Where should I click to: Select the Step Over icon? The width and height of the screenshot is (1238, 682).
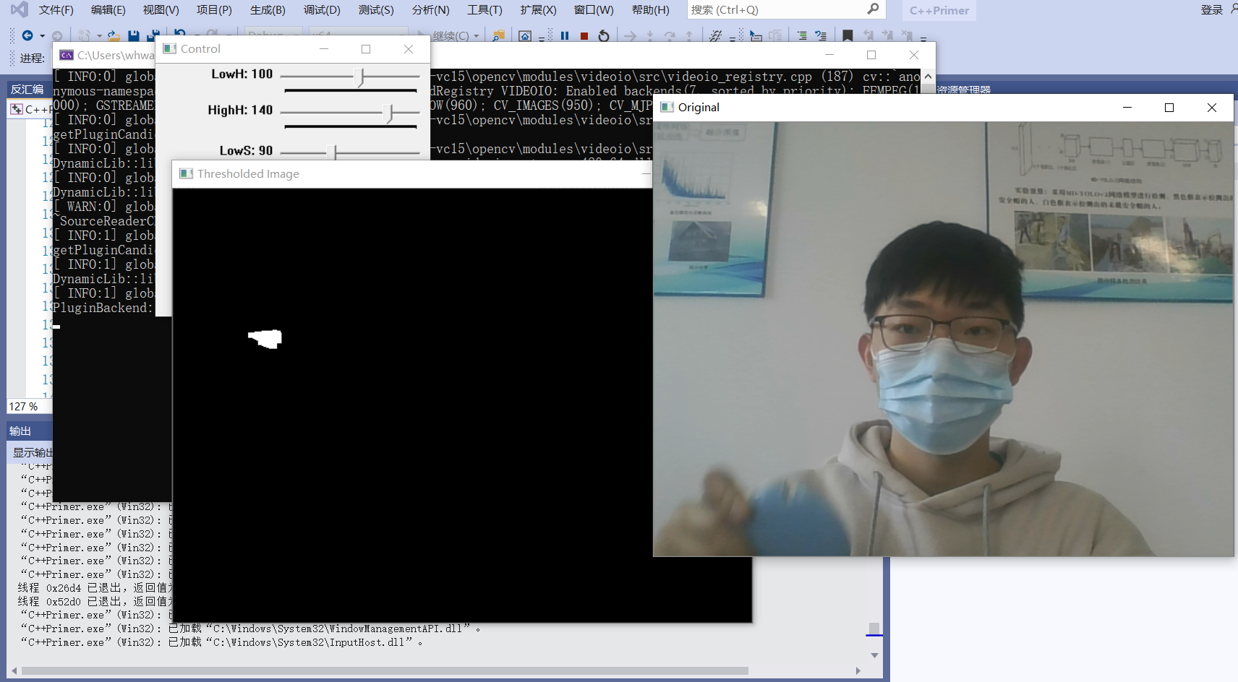point(670,36)
